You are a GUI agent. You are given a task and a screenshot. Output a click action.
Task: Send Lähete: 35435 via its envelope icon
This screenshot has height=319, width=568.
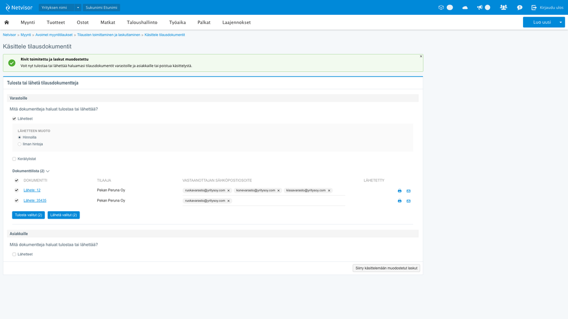pos(408,201)
